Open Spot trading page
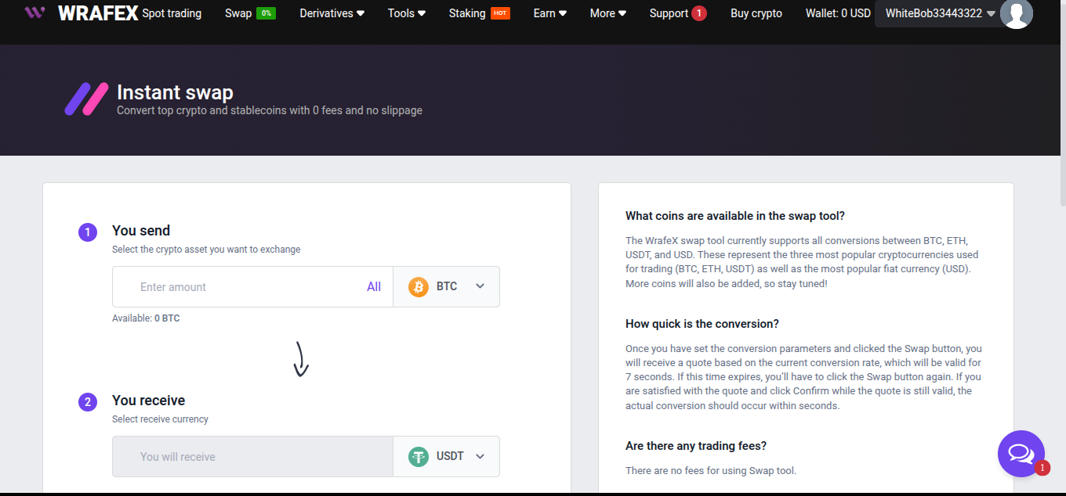The width and height of the screenshot is (1066, 496). [x=172, y=13]
